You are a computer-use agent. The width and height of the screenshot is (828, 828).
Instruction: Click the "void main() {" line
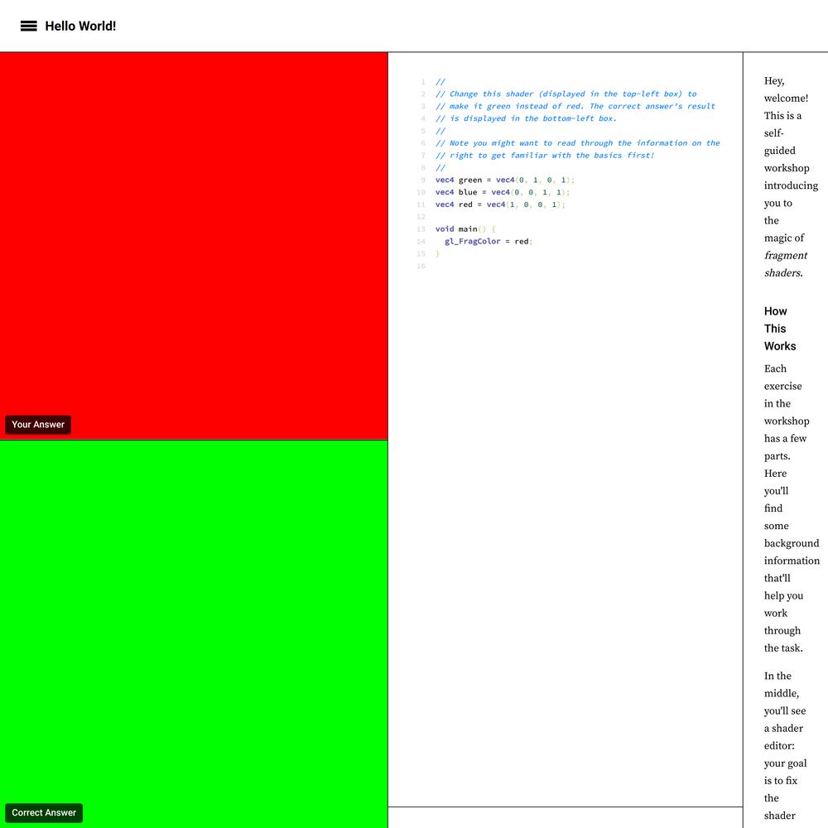(x=465, y=229)
